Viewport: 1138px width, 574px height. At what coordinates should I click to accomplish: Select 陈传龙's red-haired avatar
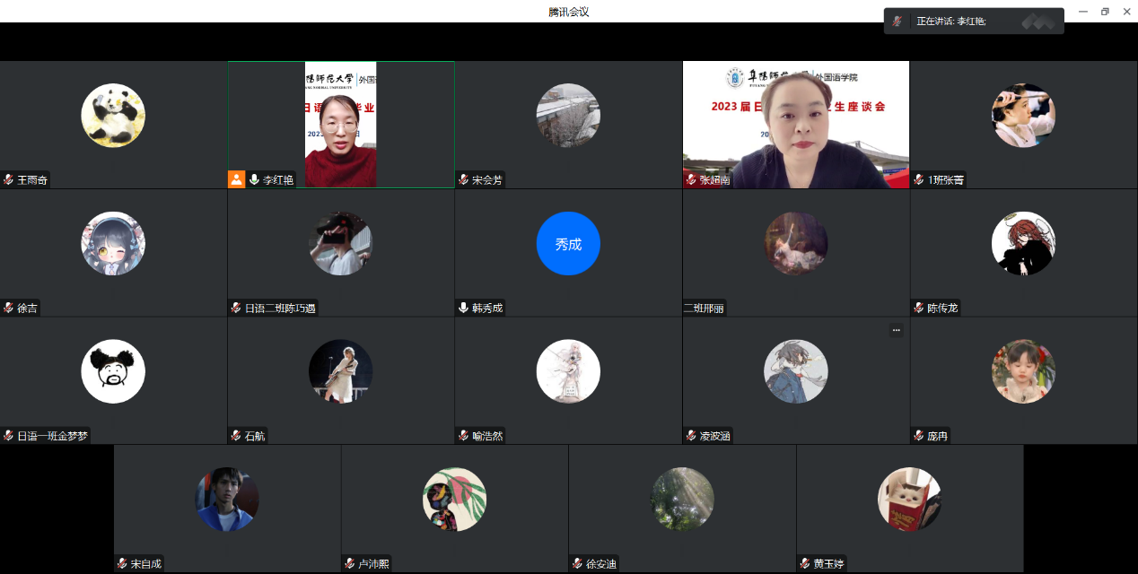click(x=1023, y=244)
